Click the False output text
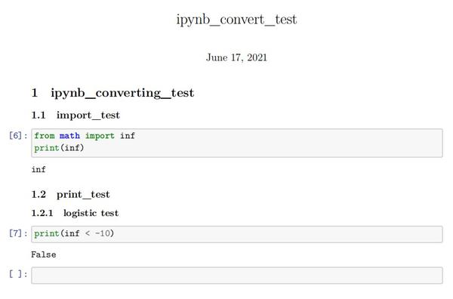 pos(44,254)
